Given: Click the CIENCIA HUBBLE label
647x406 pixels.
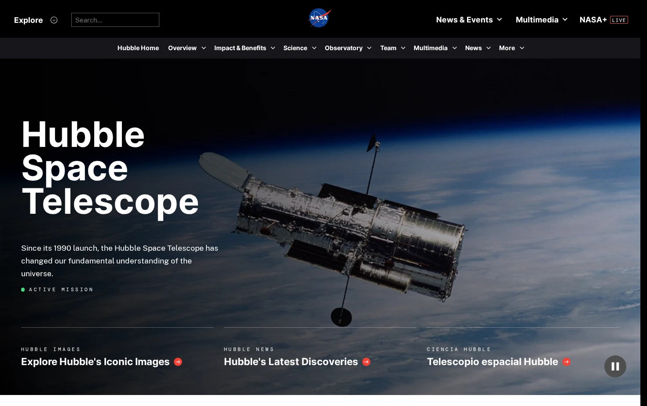Looking at the screenshot, I should pos(459,349).
